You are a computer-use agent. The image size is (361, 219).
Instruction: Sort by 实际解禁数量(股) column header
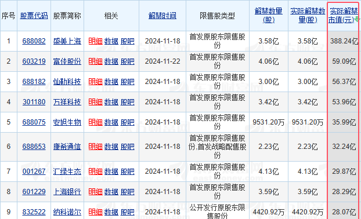click(x=308, y=16)
